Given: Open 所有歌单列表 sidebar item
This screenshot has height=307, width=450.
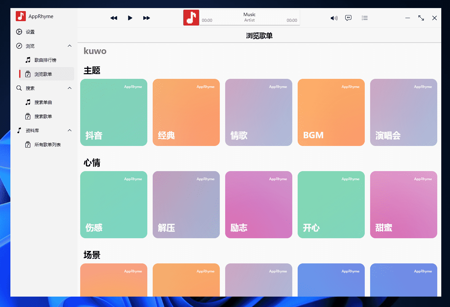Looking at the screenshot, I should tap(47, 145).
